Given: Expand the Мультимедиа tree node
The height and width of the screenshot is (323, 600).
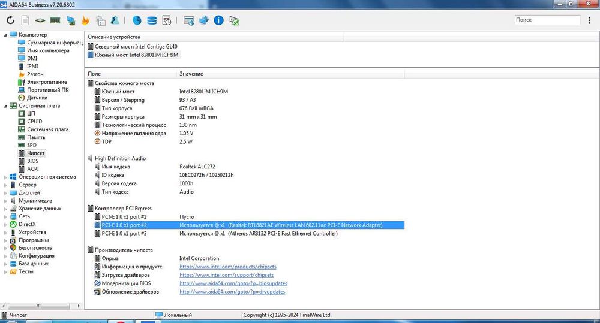Looking at the screenshot, I should coord(5,201).
